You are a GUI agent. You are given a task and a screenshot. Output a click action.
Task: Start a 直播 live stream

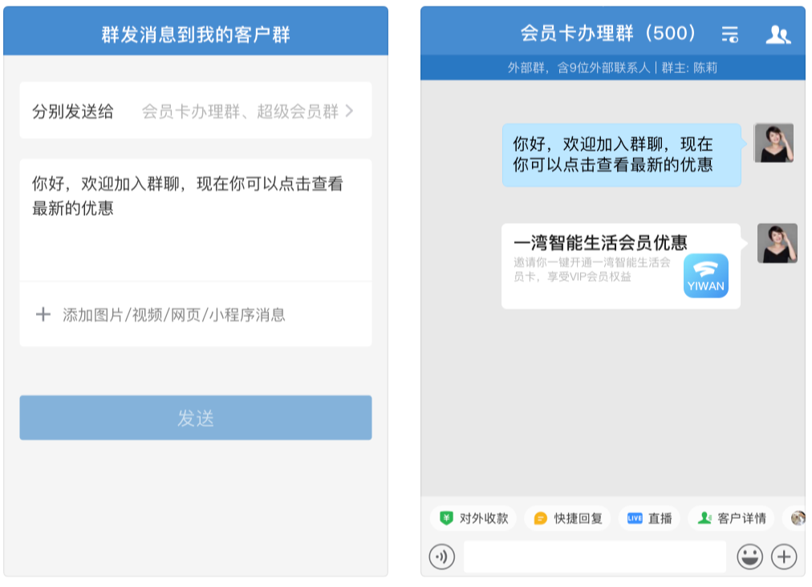[x=649, y=518]
